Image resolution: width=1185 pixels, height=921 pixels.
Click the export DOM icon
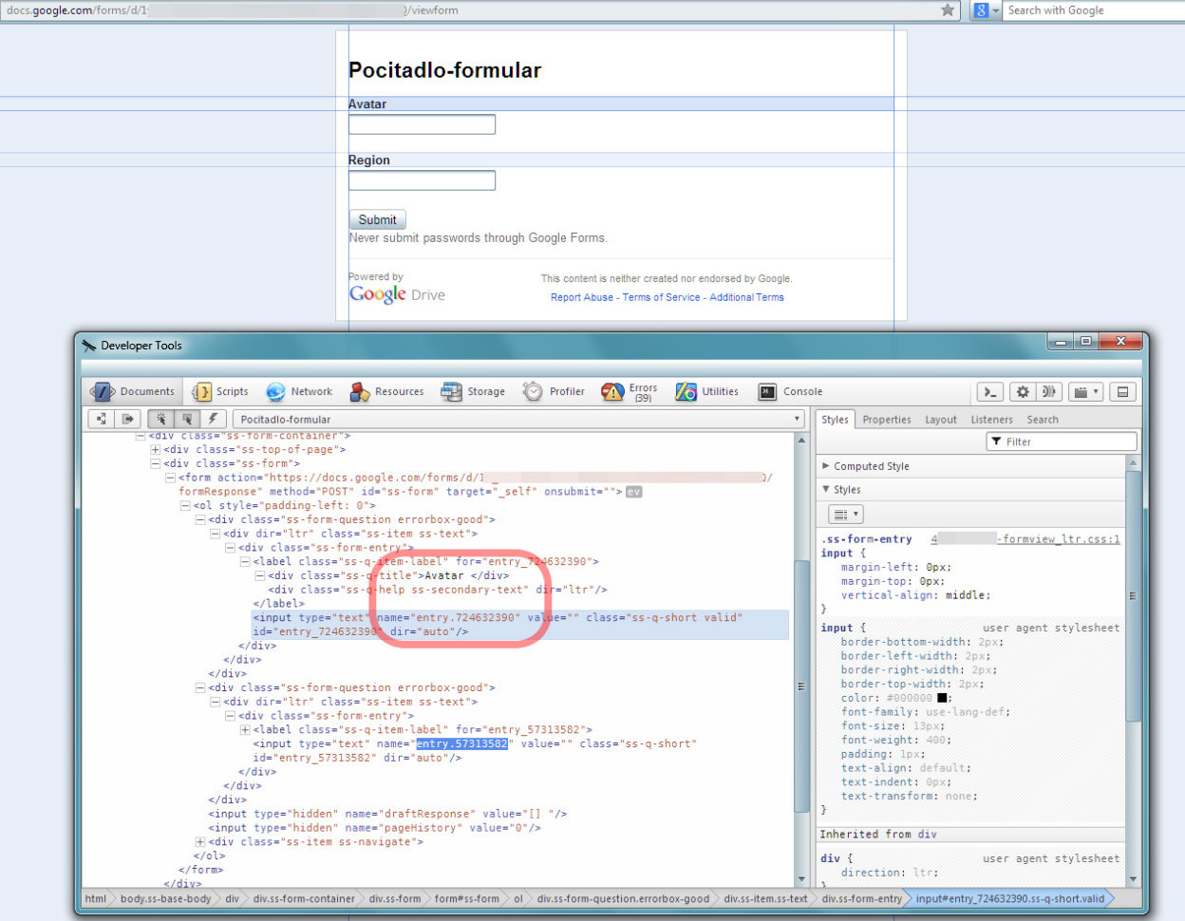coord(127,419)
